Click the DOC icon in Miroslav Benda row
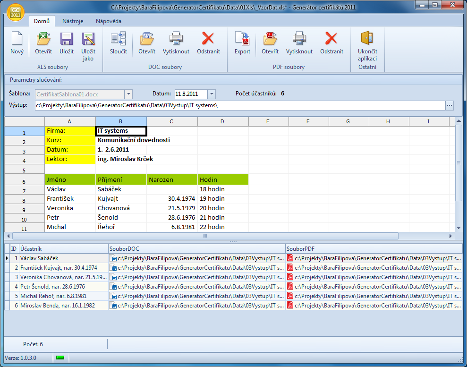This screenshot has height=367, width=467. point(113,305)
